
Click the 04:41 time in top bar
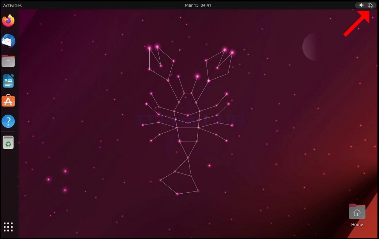[206, 5]
